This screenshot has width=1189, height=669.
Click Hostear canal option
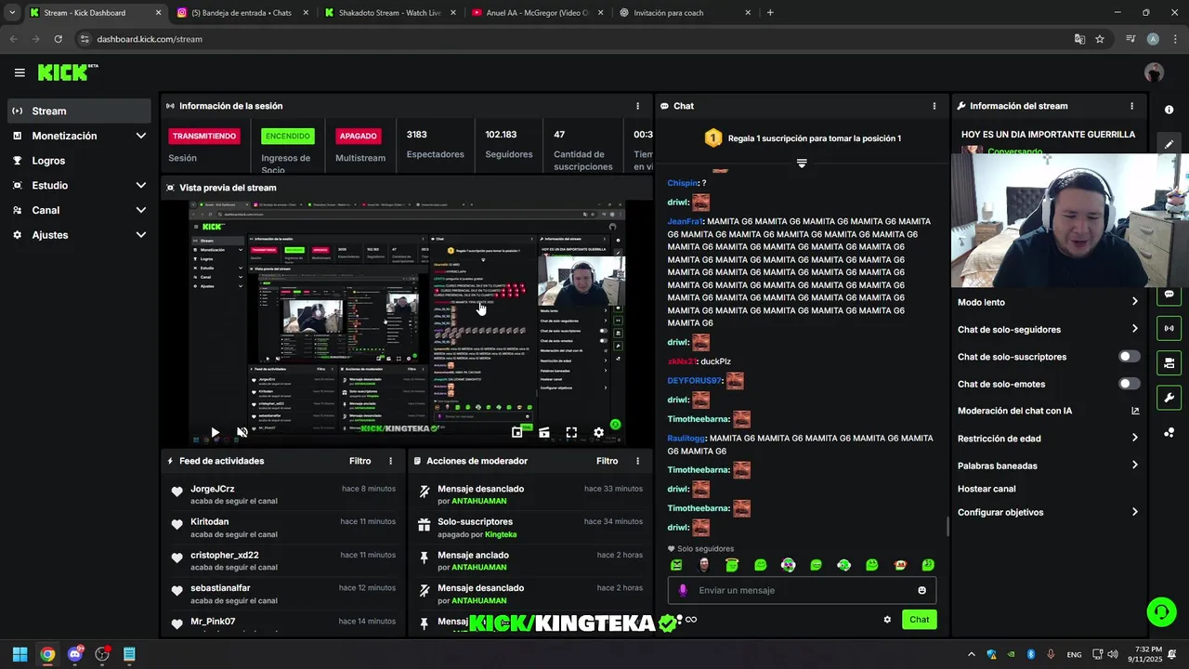click(986, 489)
